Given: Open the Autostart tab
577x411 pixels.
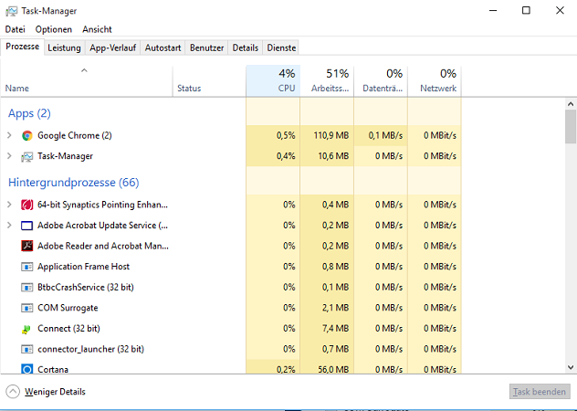Looking at the screenshot, I should (x=163, y=47).
